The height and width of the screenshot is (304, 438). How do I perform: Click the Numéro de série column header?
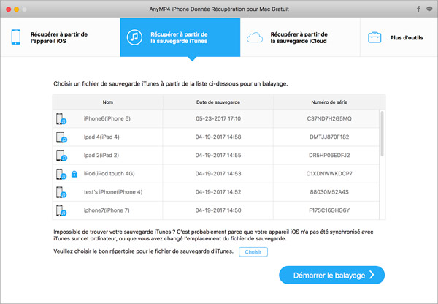[x=329, y=102]
